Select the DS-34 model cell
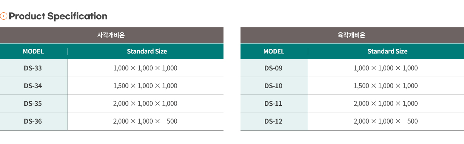Image resolution: width=464 pixels, height=144 pixels. click(x=34, y=86)
